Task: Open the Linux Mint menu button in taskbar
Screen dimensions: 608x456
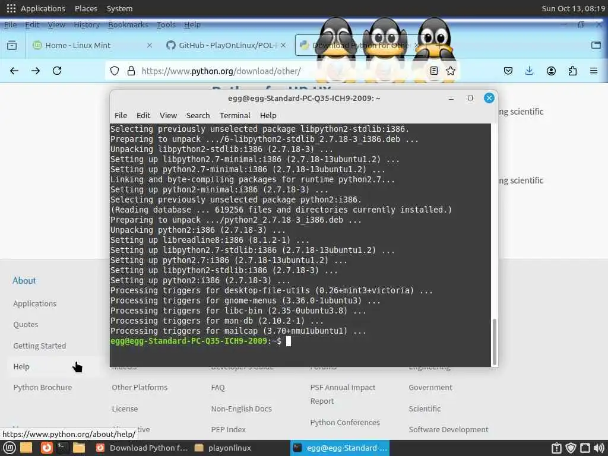Action: pyautogui.click(x=9, y=448)
